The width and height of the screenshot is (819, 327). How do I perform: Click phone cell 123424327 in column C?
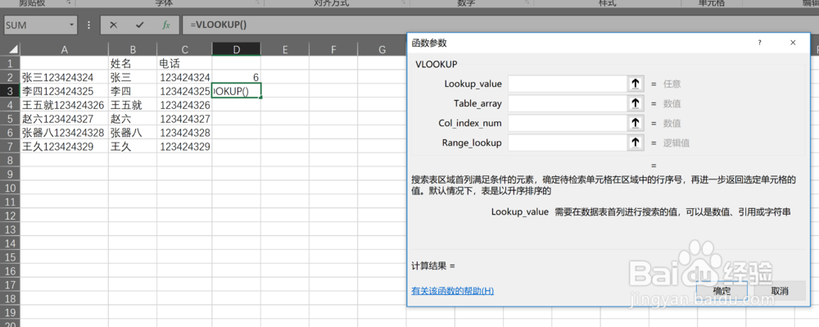(184, 119)
